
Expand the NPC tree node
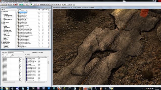tap(3, 18)
